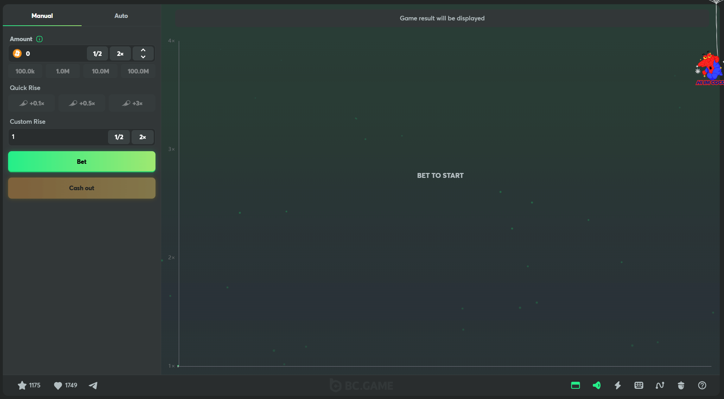Open help question mark icon
This screenshot has height=399, width=724.
pyautogui.click(x=702, y=385)
